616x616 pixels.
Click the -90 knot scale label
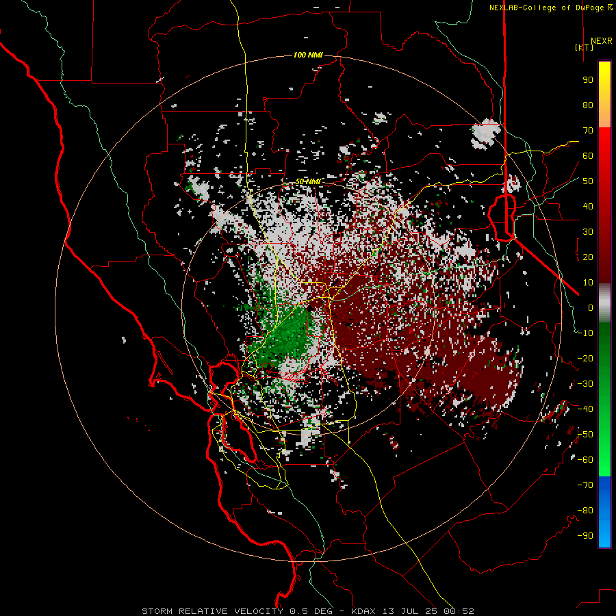(585, 536)
